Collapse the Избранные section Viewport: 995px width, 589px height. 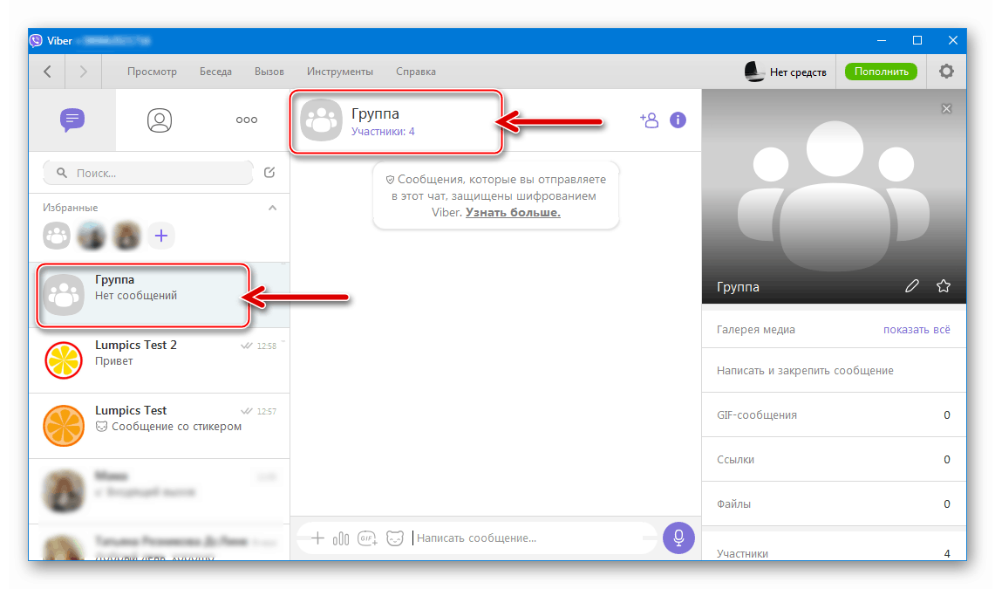pos(272,208)
